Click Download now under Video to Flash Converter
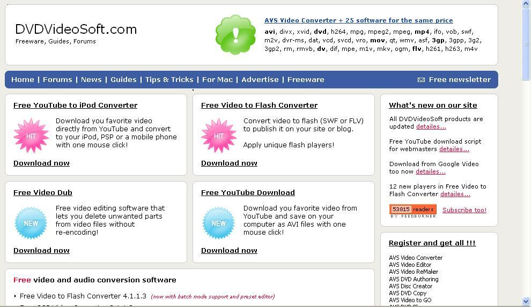Image resolution: width=532 pixels, height=307 pixels. click(229, 163)
